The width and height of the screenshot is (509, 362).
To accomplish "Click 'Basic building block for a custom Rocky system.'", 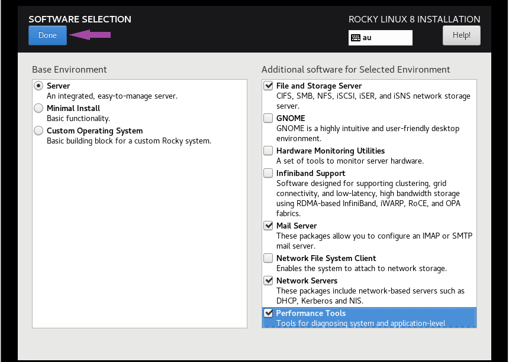I will [x=129, y=141].
